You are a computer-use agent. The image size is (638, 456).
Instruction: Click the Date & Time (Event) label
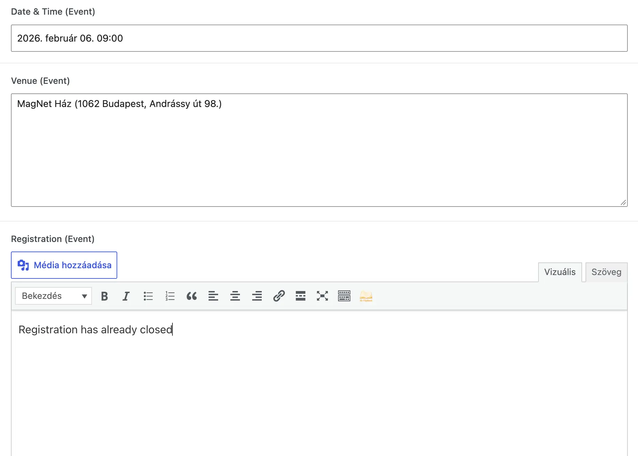53,12
